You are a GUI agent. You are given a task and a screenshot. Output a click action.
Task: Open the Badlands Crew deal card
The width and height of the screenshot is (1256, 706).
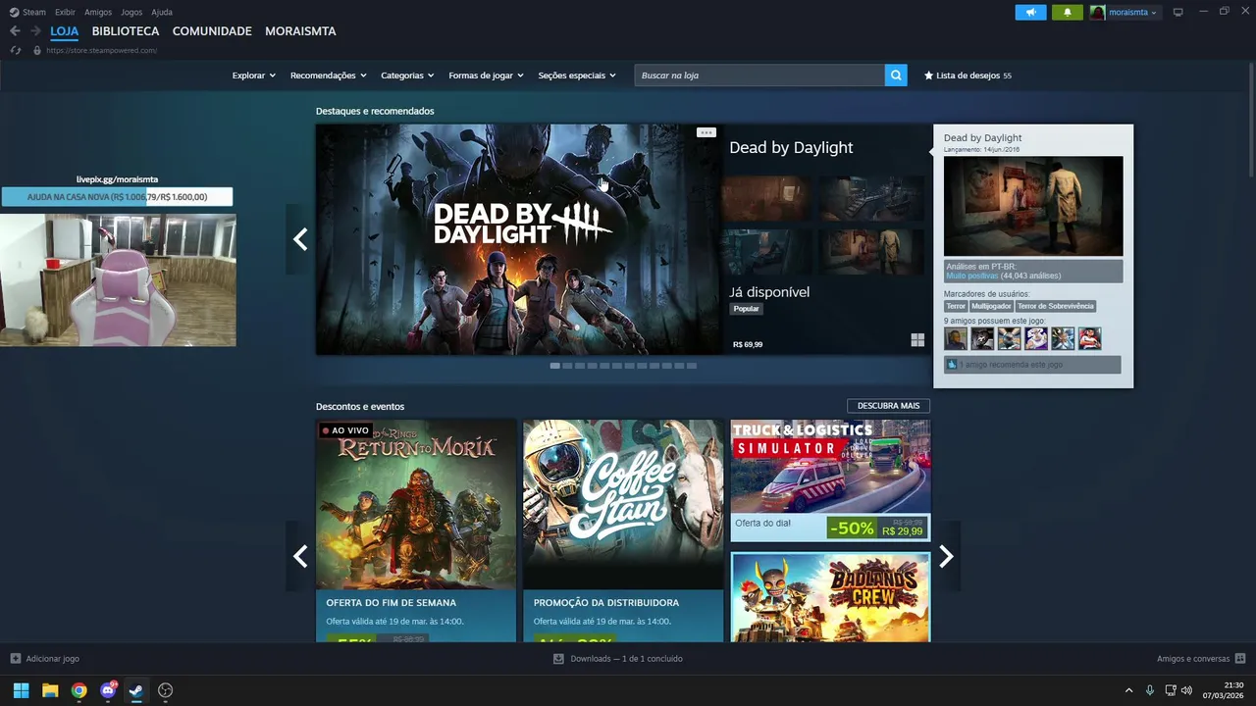tap(830, 597)
